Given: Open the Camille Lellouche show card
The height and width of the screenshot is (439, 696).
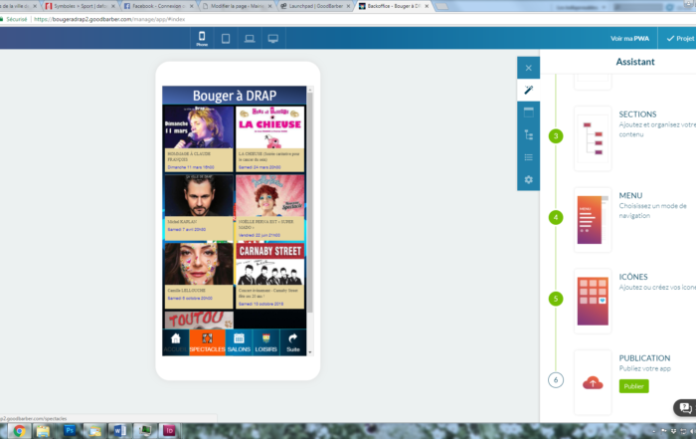Looking at the screenshot, I should pyautogui.click(x=199, y=276).
